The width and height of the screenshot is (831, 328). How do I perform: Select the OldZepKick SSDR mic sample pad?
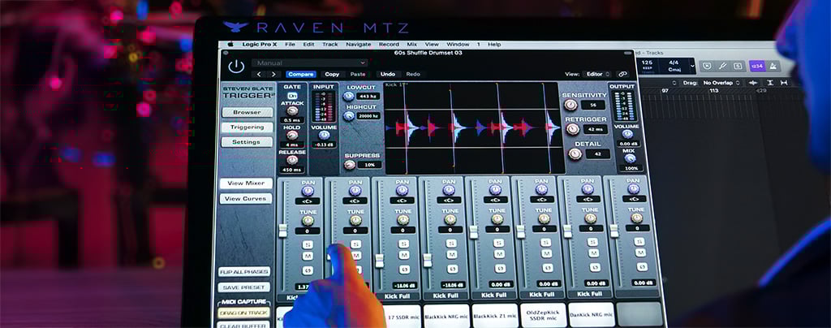543,315
